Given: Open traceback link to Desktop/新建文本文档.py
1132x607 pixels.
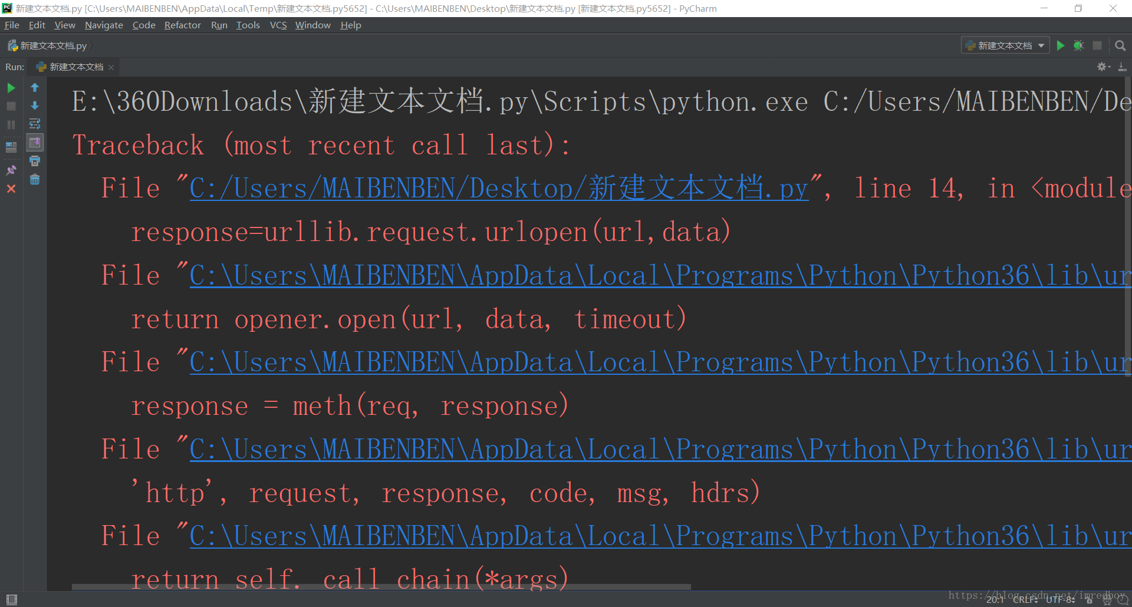Looking at the screenshot, I should 499,189.
